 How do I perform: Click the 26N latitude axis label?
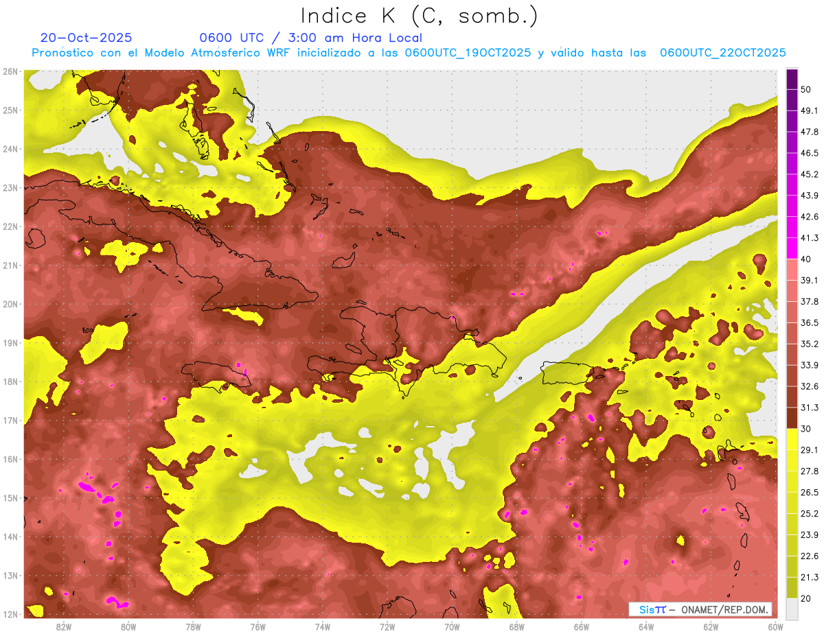10,71
